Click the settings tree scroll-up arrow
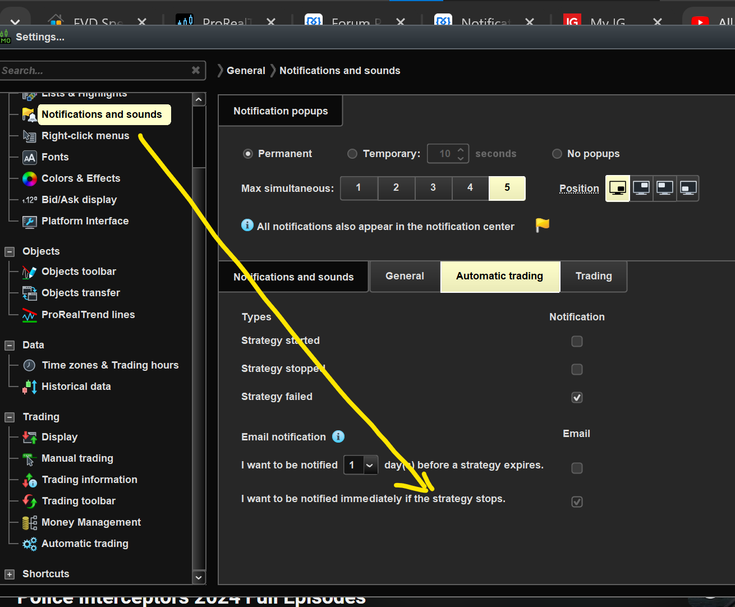Image resolution: width=735 pixels, height=607 pixels. tap(199, 100)
